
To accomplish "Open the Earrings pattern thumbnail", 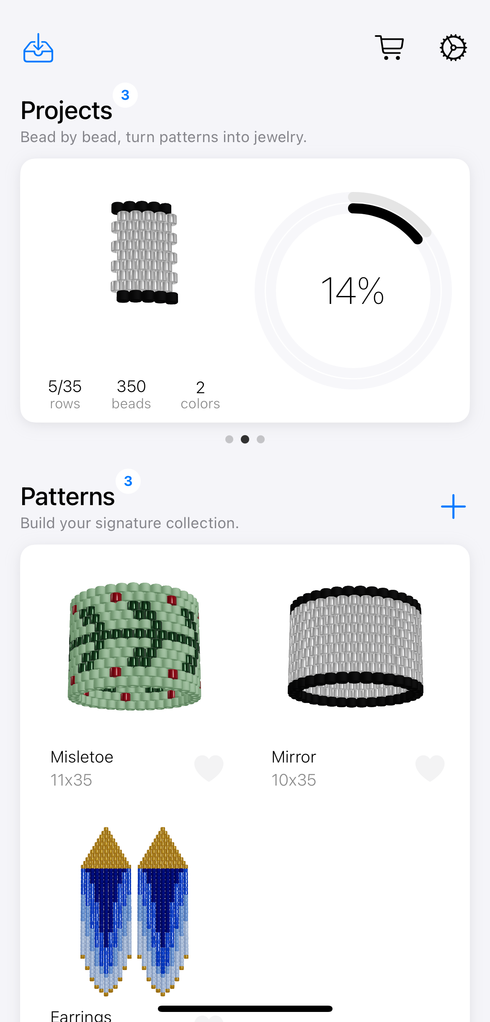I will pyautogui.click(x=134, y=910).
